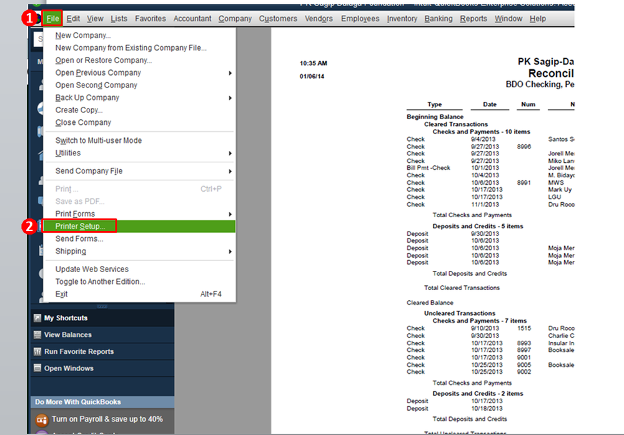
Task: Open the Lists menu
Action: coord(119,19)
